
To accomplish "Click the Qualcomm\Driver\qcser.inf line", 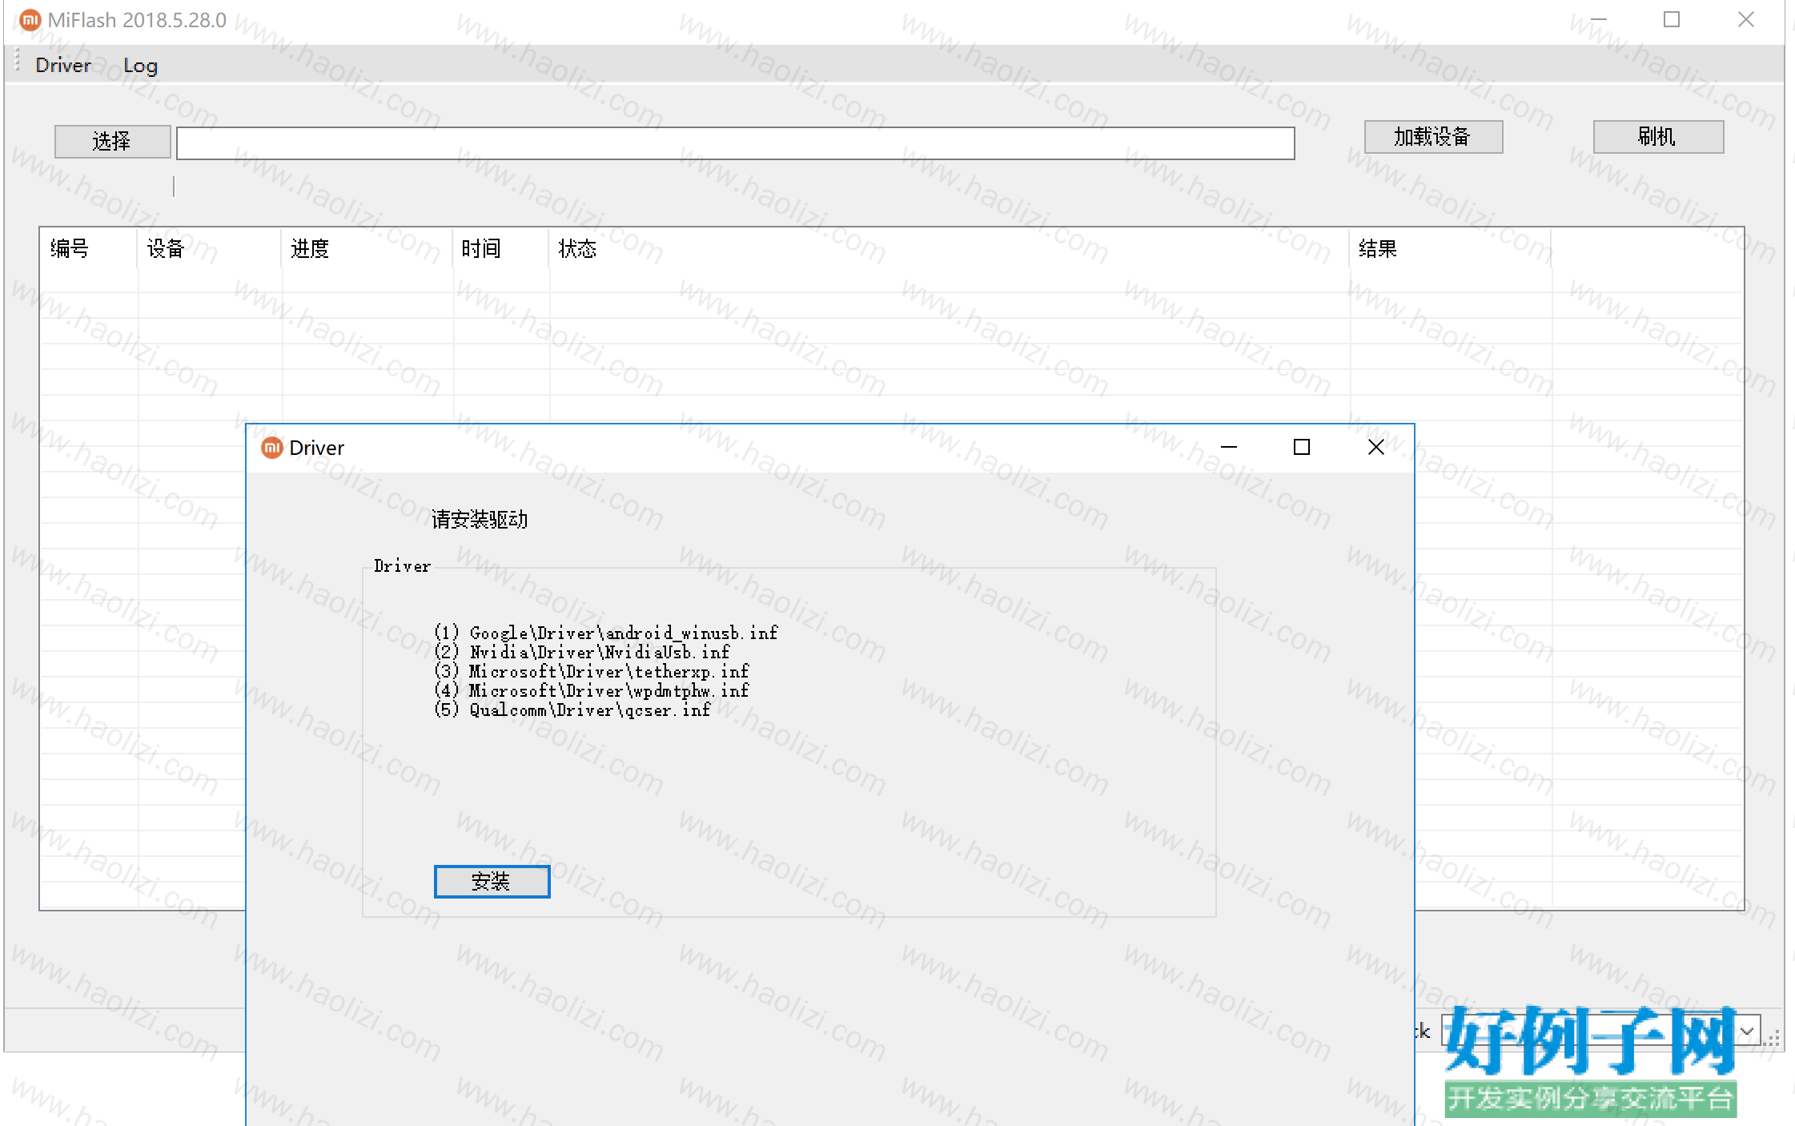I will [572, 710].
